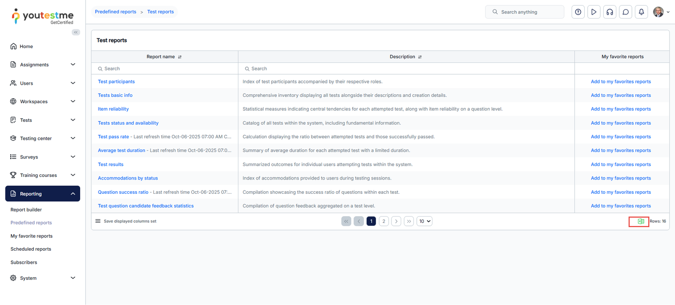Sort by Report name column icon
Screen dimensions: 675x305
click(x=180, y=57)
